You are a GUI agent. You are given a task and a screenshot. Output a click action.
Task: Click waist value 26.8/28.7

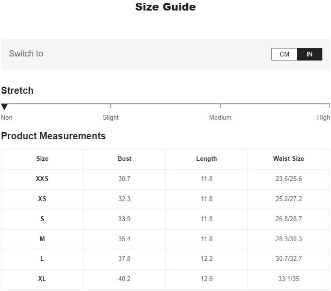click(289, 219)
